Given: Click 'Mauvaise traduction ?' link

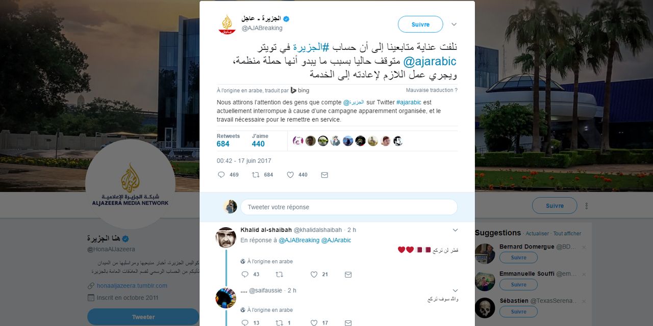Looking at the screenshot, I should [432, 90].
